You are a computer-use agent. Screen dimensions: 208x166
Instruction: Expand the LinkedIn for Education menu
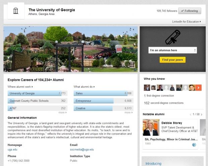pyautogui.click(x=187, y=21)
